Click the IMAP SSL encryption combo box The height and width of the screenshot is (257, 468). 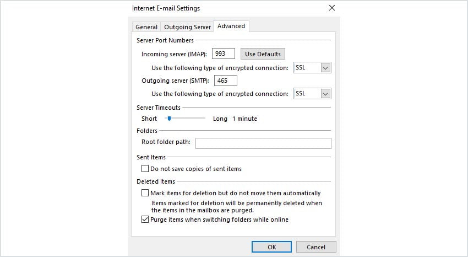(312, 68)
